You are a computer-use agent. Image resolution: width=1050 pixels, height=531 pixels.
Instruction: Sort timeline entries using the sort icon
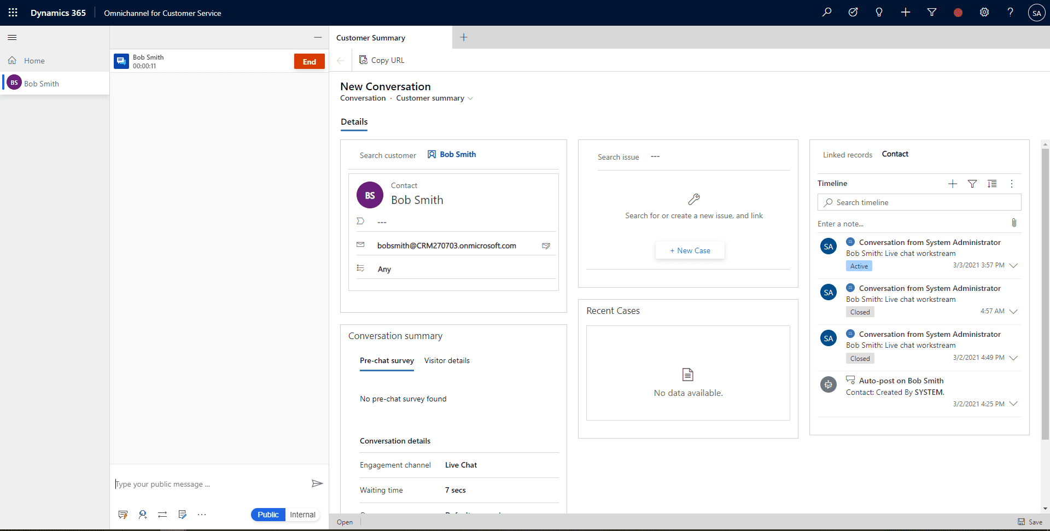click(993, 184)
